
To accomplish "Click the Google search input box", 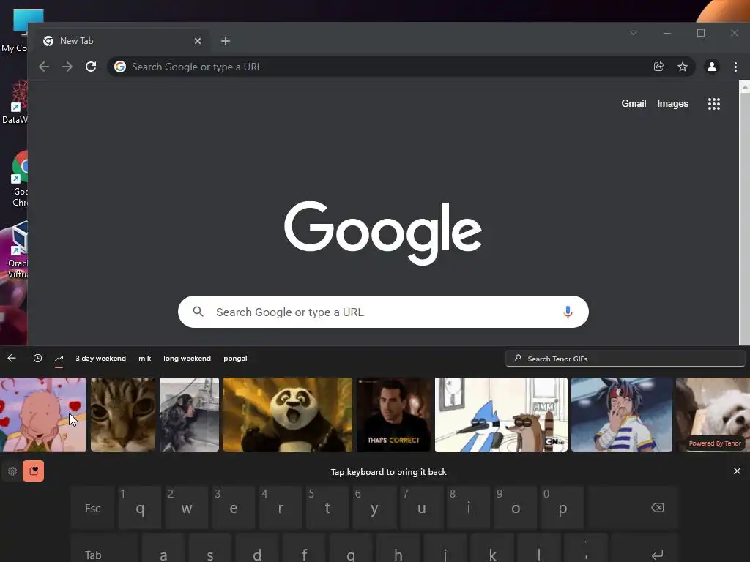I will [x=383, y=312].
